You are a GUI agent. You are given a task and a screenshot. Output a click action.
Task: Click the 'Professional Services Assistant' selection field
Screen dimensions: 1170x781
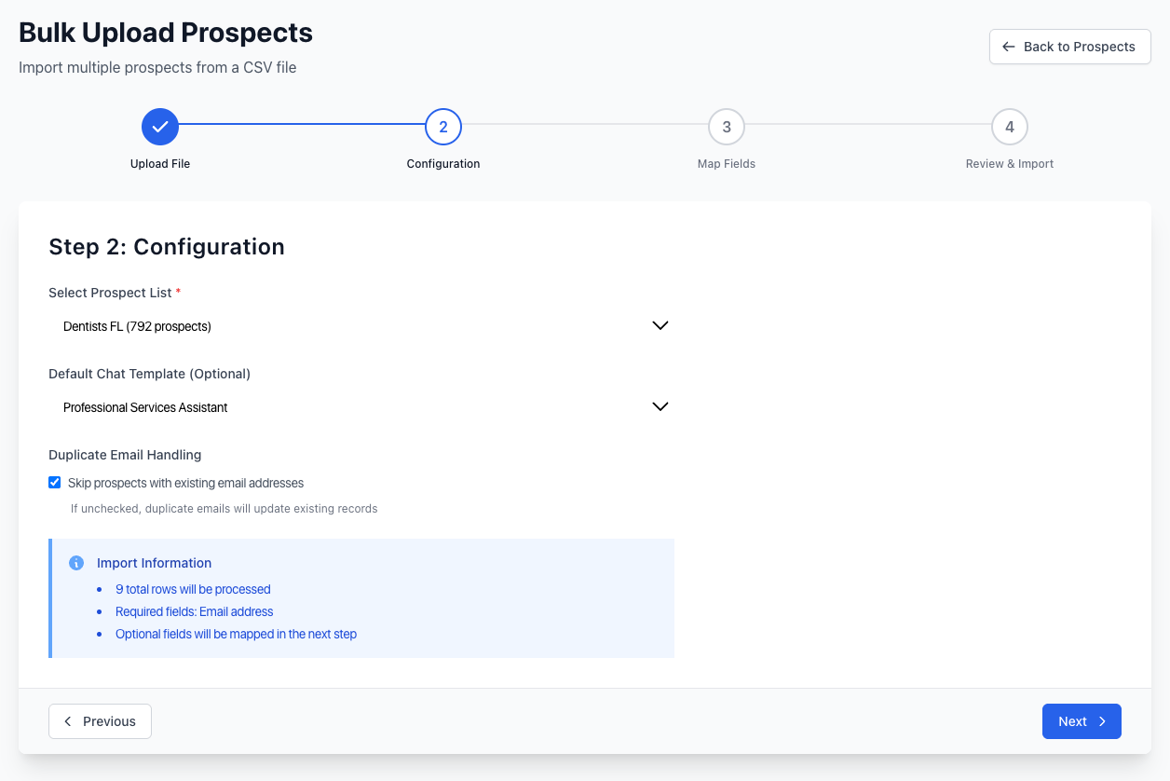[145, 407]
